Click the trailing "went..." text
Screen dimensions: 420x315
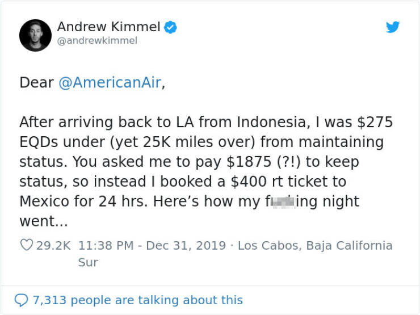(44, 221)
